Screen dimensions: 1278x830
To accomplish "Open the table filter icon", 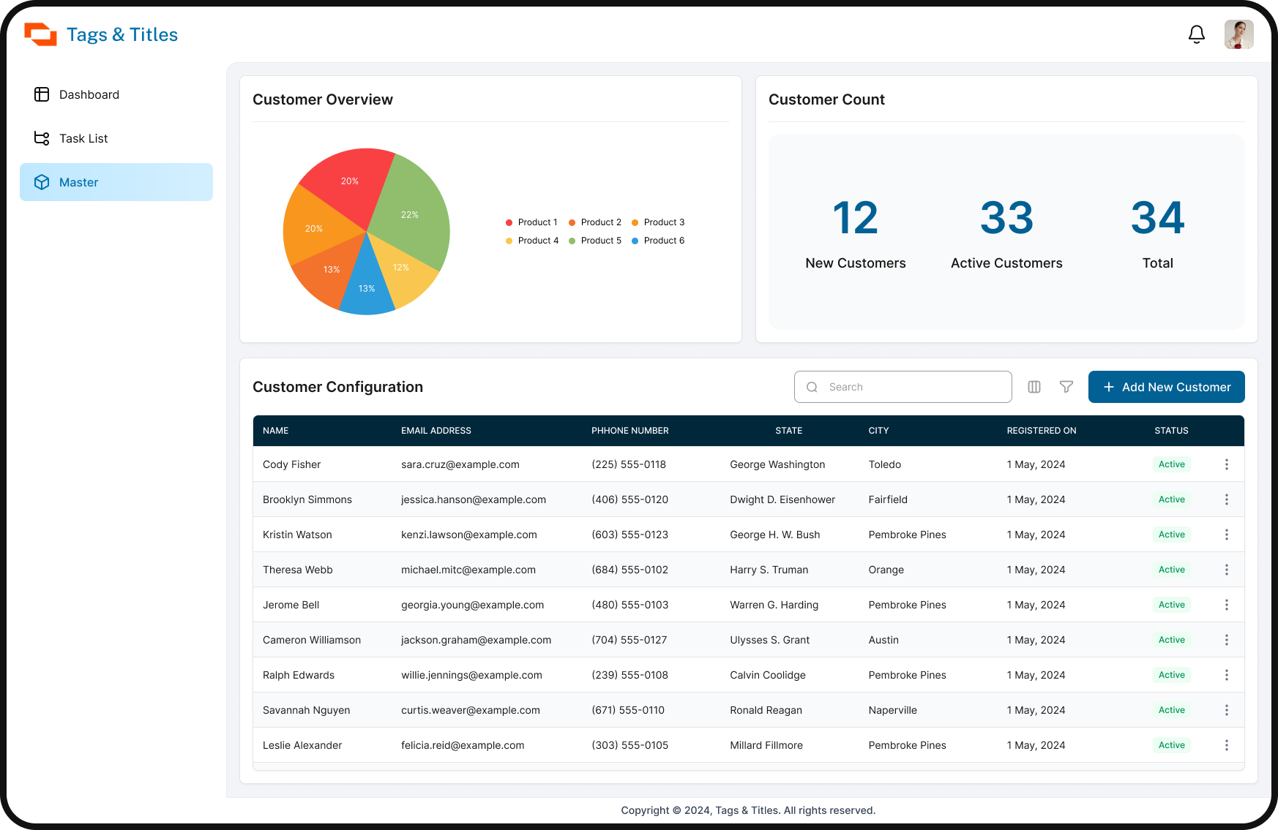I will 1066,387.
